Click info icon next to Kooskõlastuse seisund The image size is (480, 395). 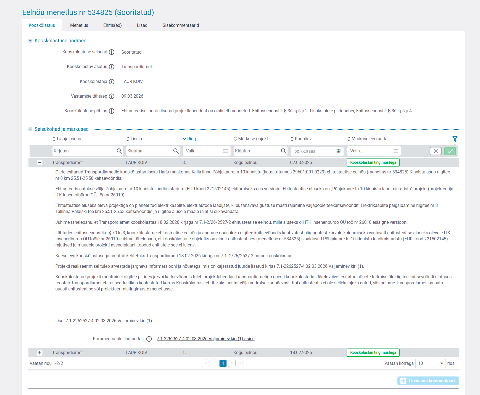click(112, 52)
